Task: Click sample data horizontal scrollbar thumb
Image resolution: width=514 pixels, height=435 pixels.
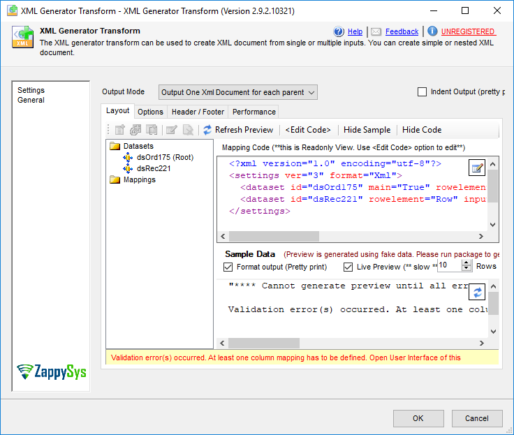Action: [264, 344]
